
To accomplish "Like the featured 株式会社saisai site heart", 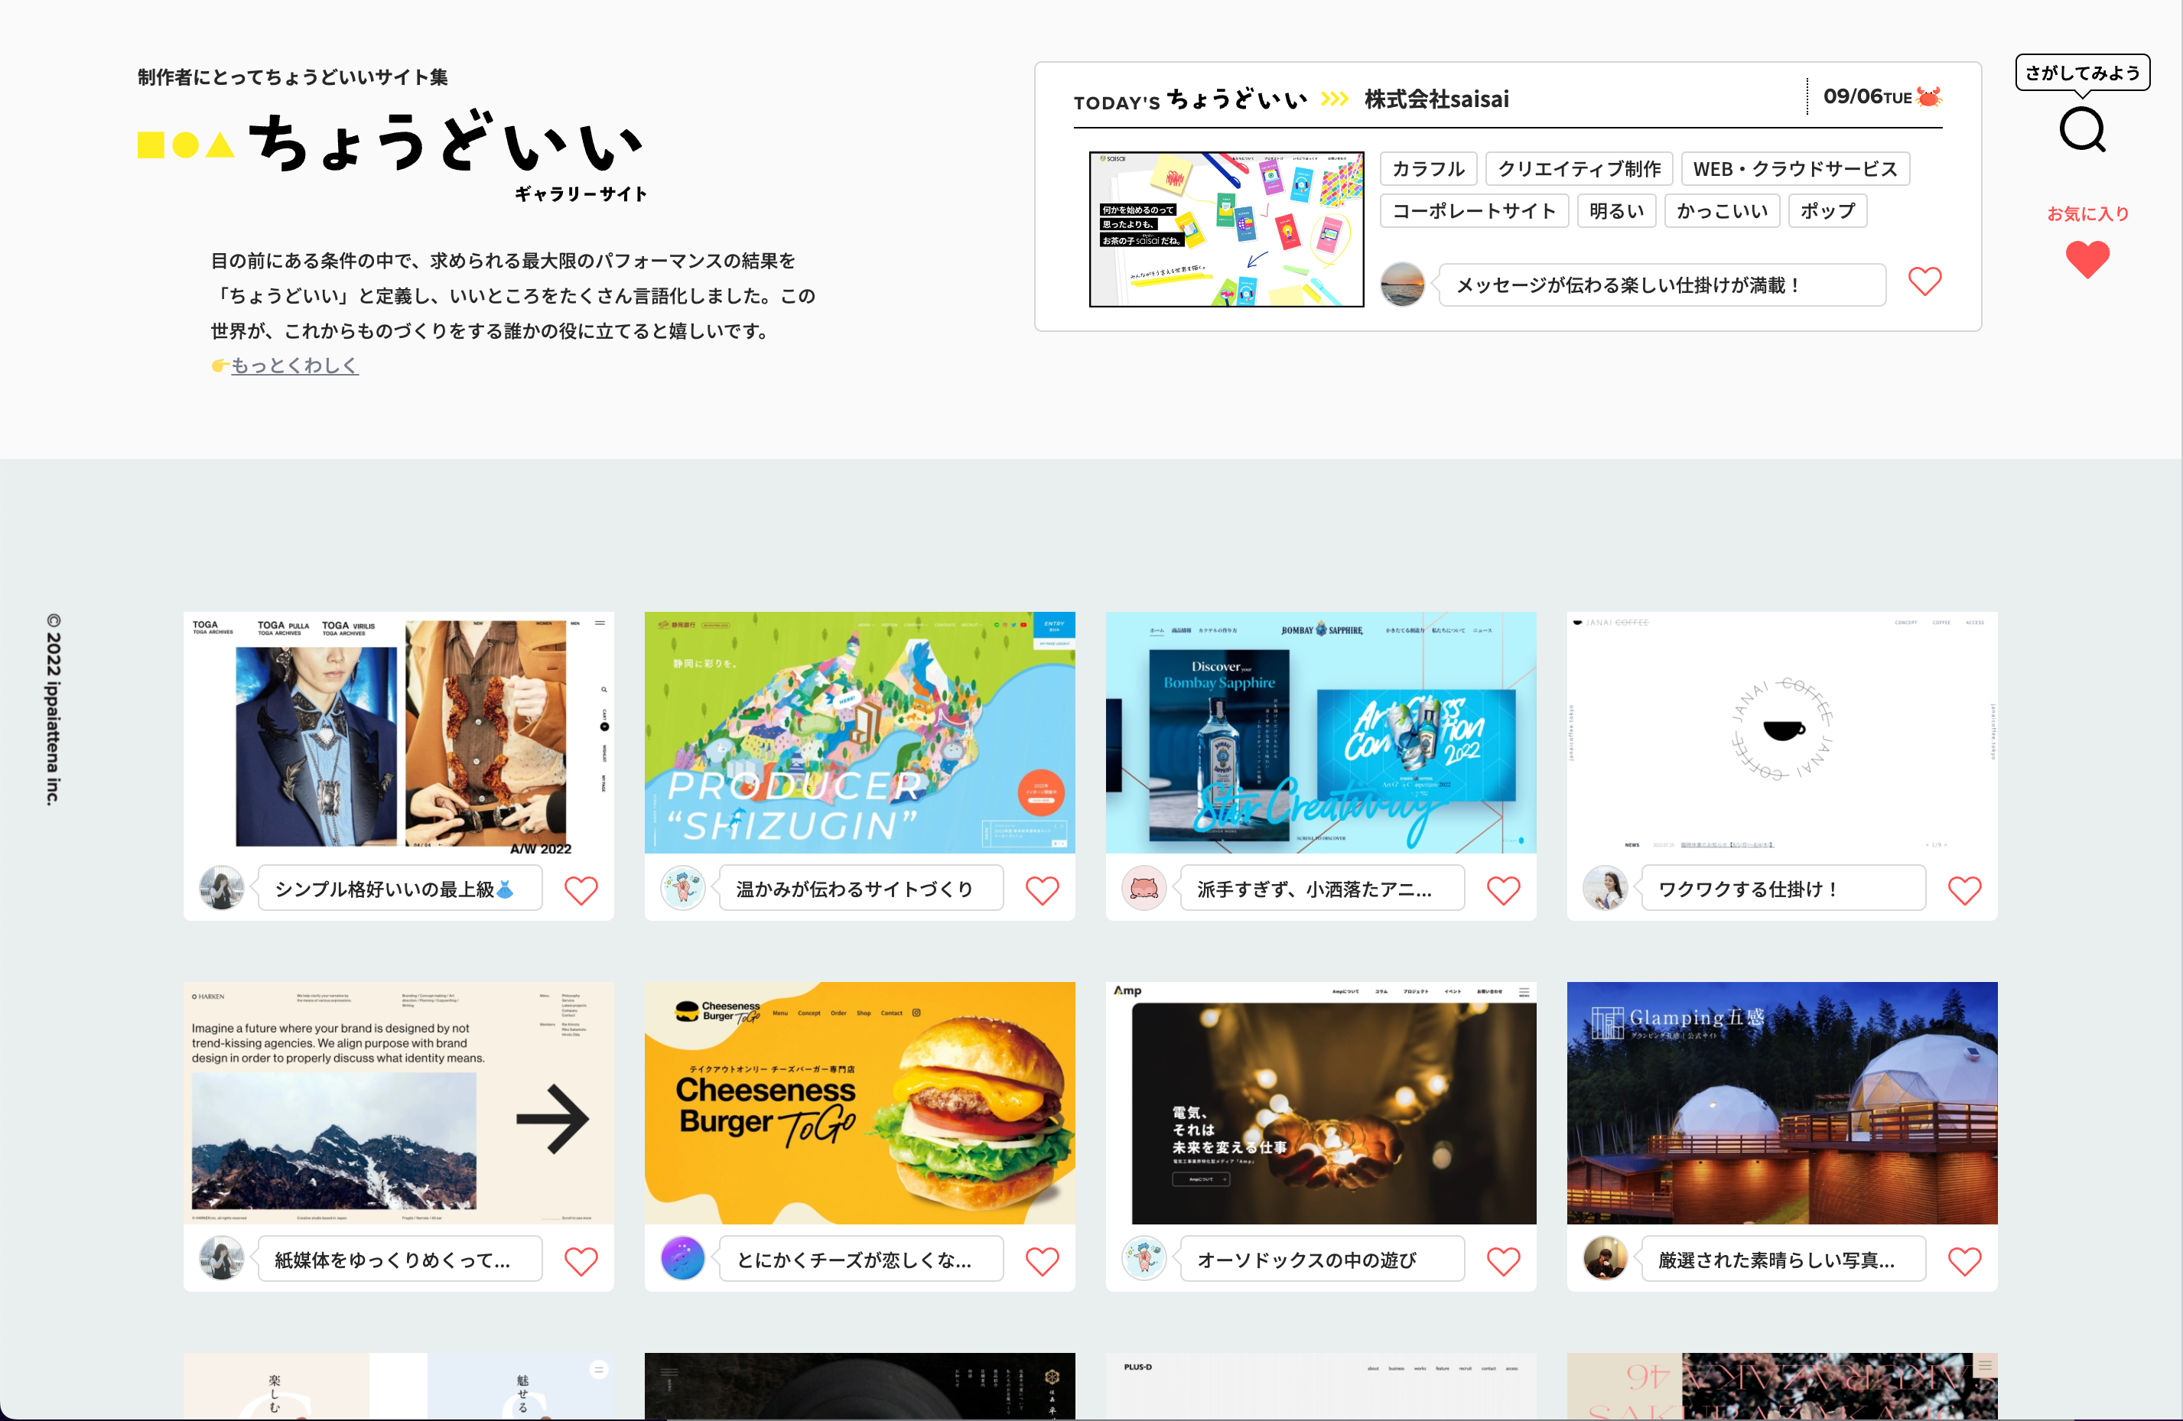I will 1924,281.
